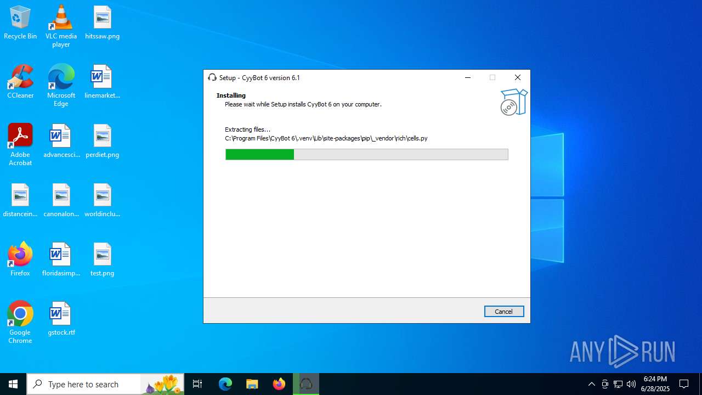Select CCleaner desktop shortcut
The width and height of the screenshot is (702, 395).
tap(20, 82)
